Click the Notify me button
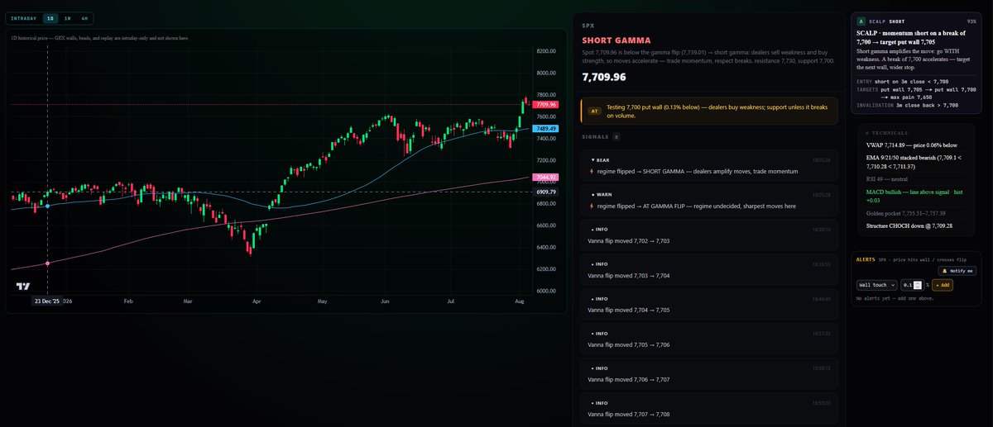 (957, 271)
